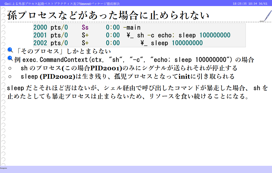Click the current time 18:25:35 in the header
The width and height of the screenshot is (272, 173).
239,4
